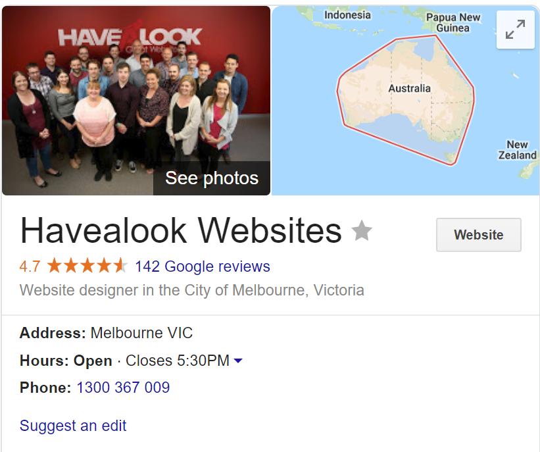This screenshot has width=540, height=452.
Task: Click the New Zealand label on the map
Action: pos(517,149)
